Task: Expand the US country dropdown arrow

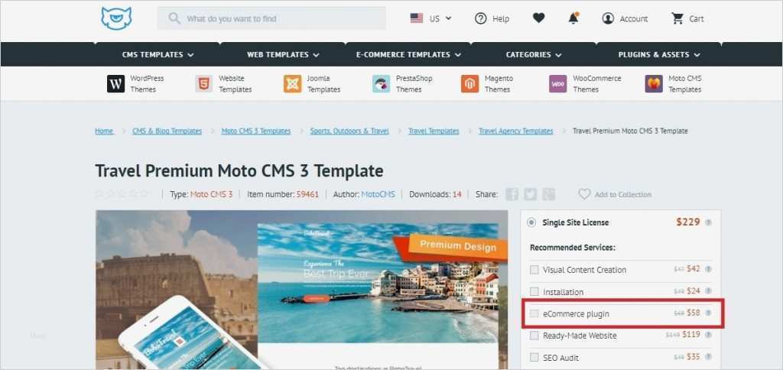Action: [x=448, y=18]
